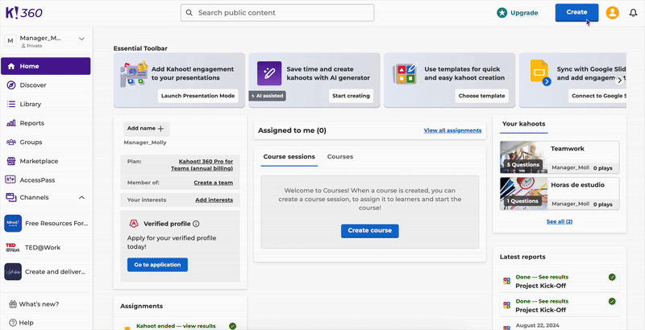Open the notifications bell

[x=633, y=13]
